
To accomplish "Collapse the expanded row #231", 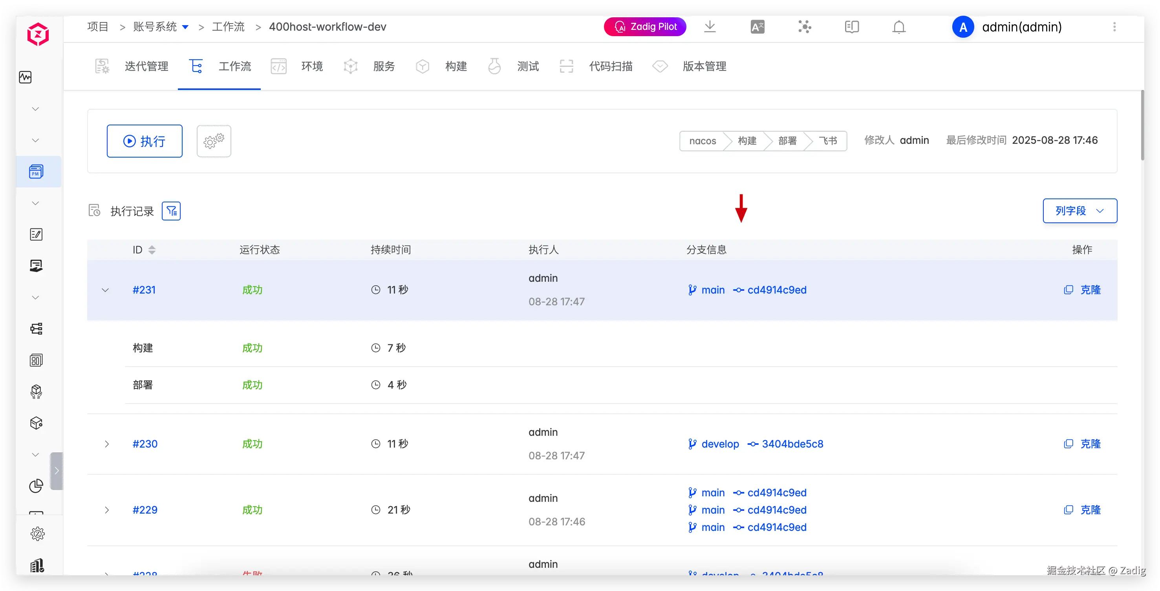I will [x=105, y=290].
